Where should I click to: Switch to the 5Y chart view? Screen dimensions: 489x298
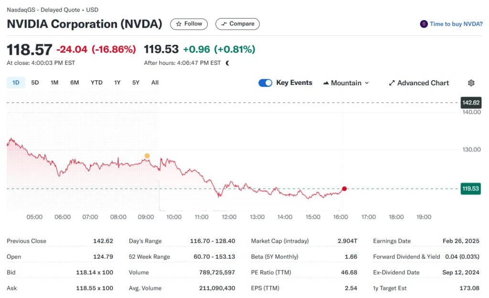136,82
